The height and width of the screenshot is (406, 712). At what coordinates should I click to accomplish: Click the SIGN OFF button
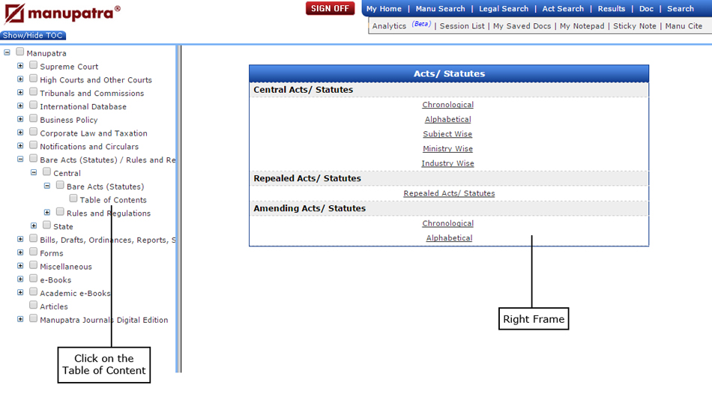(x=330, y=8)
